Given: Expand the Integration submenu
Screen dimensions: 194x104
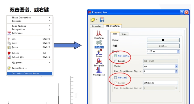Looking at the screenshot, I should (50, 29).
